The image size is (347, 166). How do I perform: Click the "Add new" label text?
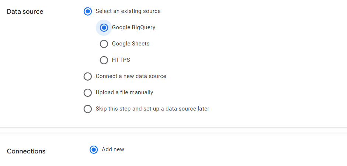[113, 149]
